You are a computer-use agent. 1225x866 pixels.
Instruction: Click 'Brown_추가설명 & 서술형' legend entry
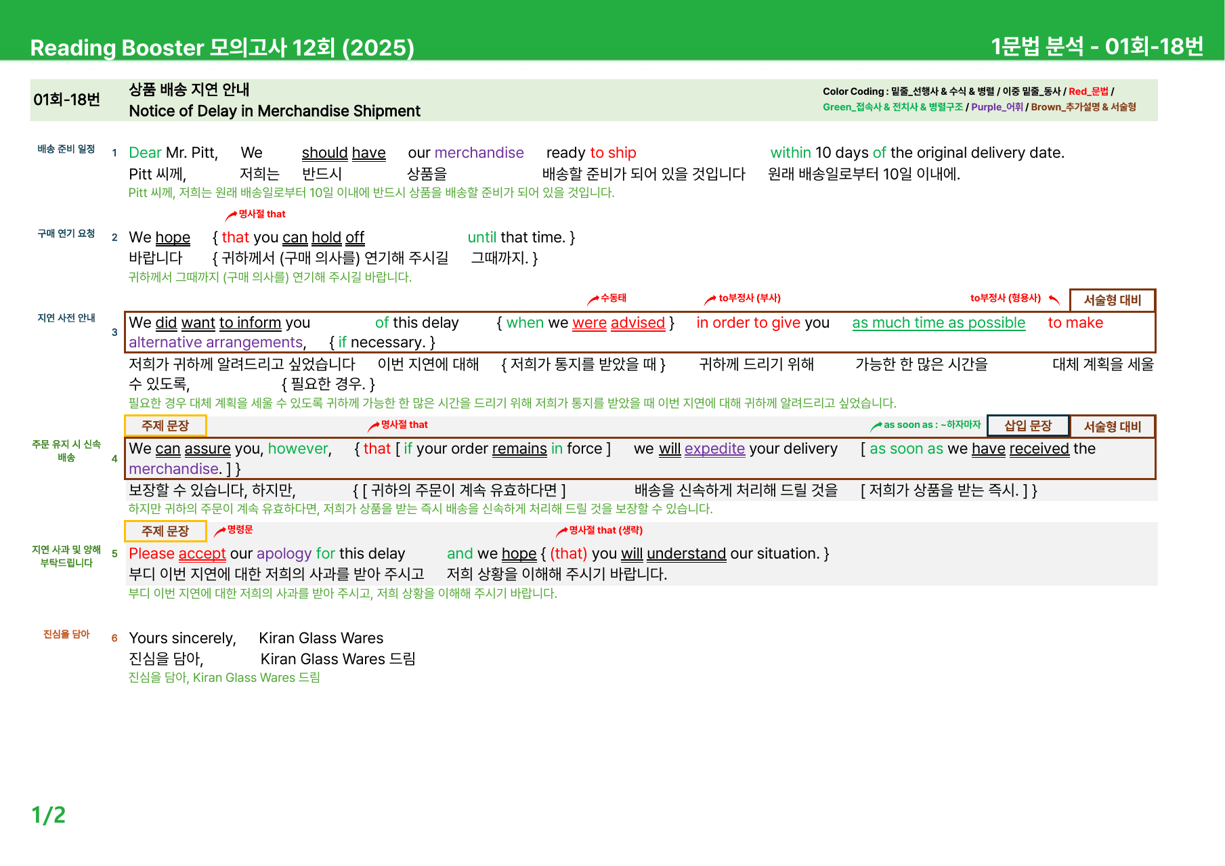point(1083,107)
